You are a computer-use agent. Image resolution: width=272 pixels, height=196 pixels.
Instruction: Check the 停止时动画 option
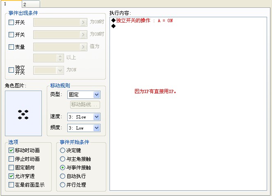tap(11, 159)
